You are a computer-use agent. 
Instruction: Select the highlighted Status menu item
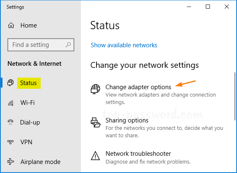click(x=28, y=83)
